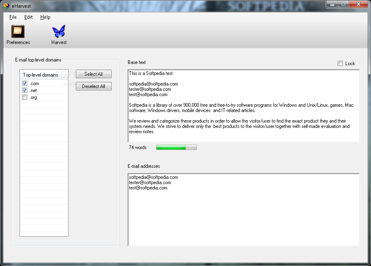
Task: Close the eHarvest window
Action: (x=358, y=4)
